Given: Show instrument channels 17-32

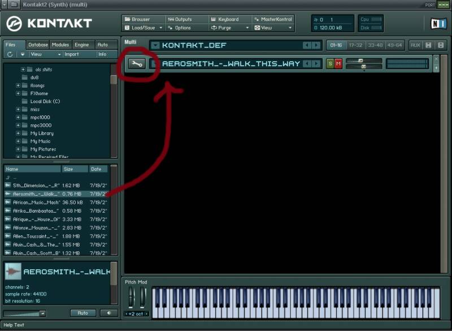Looking at the screenshot, I should coord(355,45).
